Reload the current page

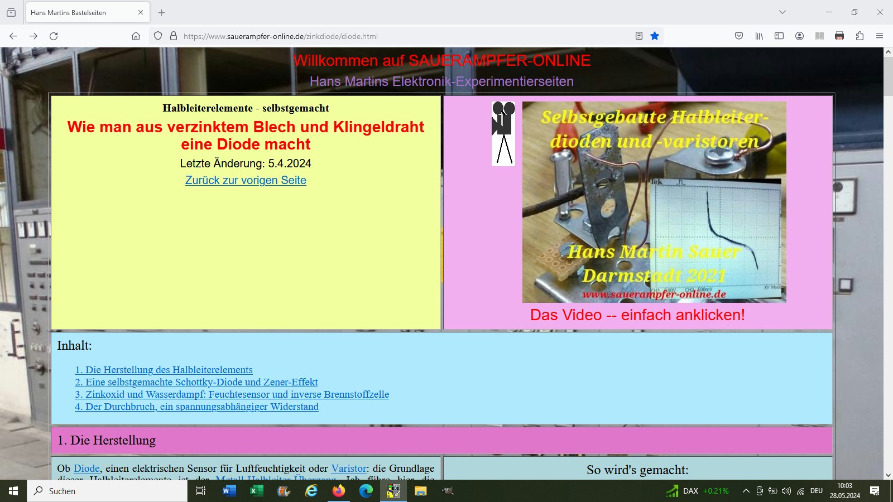tap(54, 36)
